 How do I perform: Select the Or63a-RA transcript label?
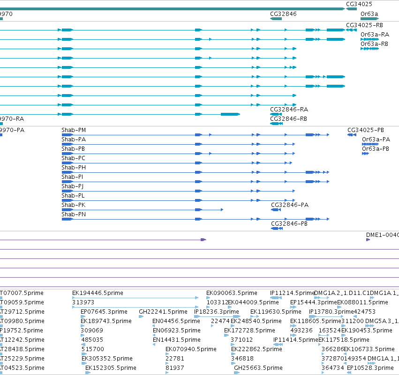click(375, 35)
